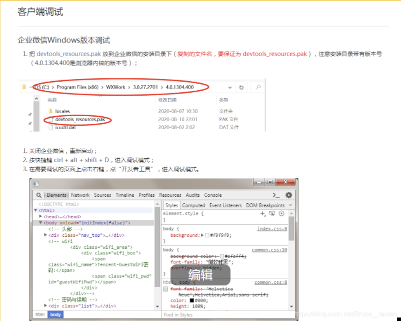Viewport: 401px width, 321px height.
Task: Expand the background property triangle
Action: (202, 235)
